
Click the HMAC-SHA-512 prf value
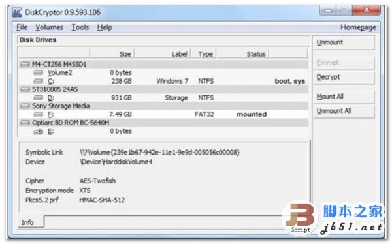tap(102, 200)
